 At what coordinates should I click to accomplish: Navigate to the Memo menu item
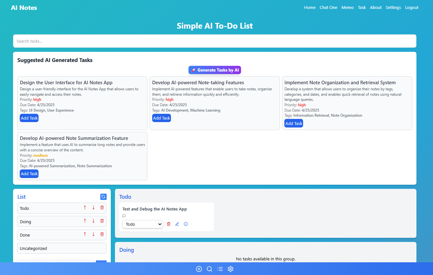(347, 7)
